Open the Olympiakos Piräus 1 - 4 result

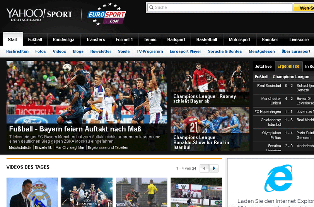click(283, 135)
